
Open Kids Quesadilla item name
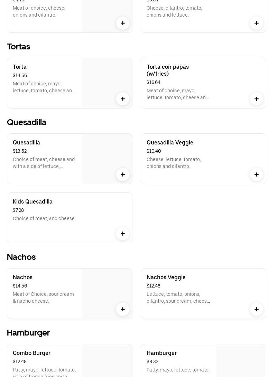33,201
